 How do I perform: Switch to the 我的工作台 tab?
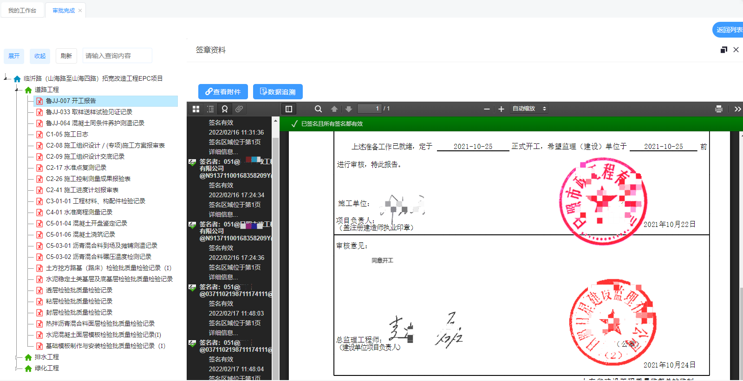point(22,10)
